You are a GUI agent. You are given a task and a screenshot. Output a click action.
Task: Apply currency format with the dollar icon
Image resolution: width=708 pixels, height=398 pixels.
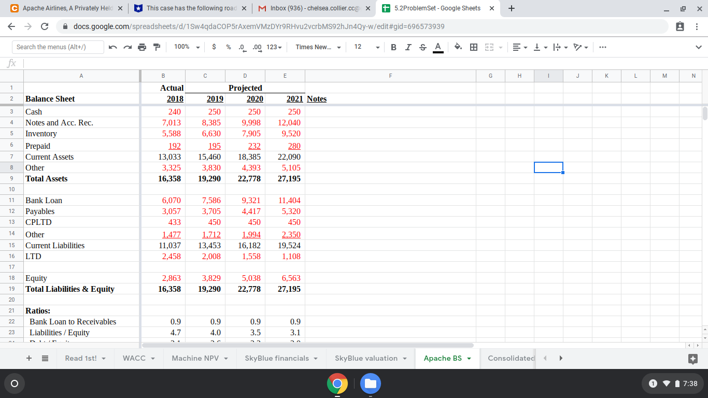click(214, 47)
